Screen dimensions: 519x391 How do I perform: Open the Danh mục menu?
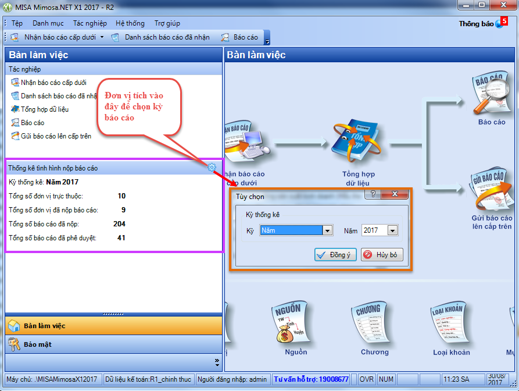tap(48, 23)
